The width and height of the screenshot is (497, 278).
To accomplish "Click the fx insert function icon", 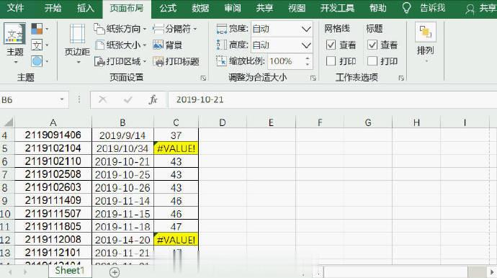I will pyautogui.click(x=153, y=100).
